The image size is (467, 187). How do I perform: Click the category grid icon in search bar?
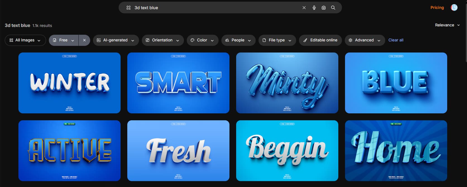click(x=128, y=8)
